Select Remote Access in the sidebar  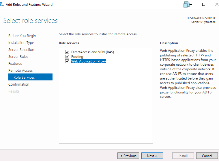(20, 71)
